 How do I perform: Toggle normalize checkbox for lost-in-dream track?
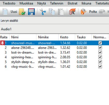pos(100,52)
